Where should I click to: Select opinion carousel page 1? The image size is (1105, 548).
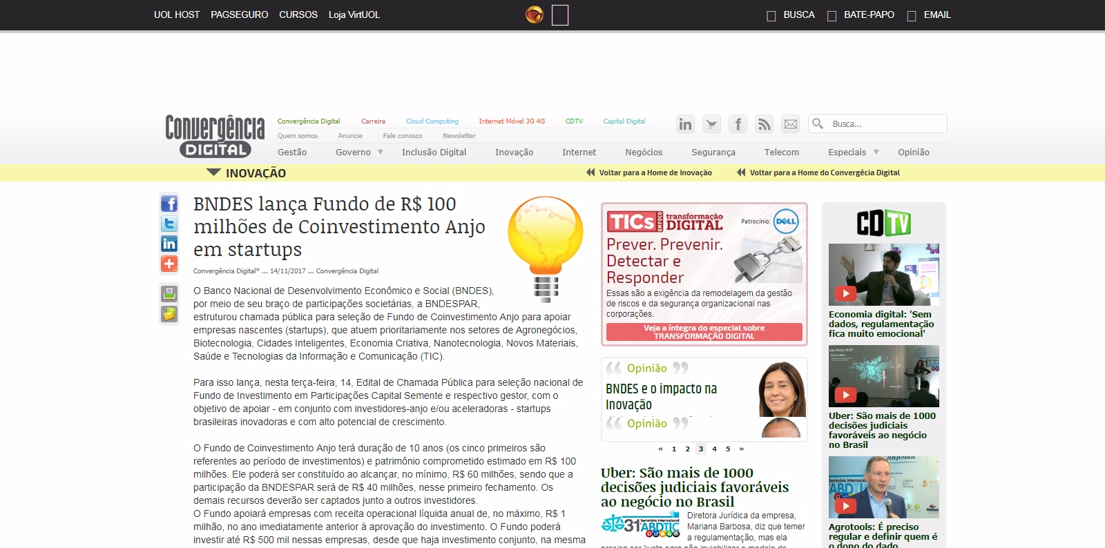pos(674,449)
